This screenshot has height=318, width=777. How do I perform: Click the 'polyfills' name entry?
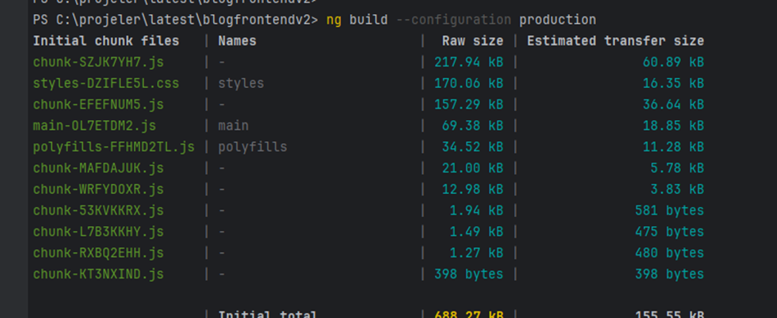[x=252, y=147]
